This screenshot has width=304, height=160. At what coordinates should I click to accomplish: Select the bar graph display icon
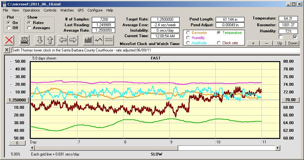pos(88,40)
